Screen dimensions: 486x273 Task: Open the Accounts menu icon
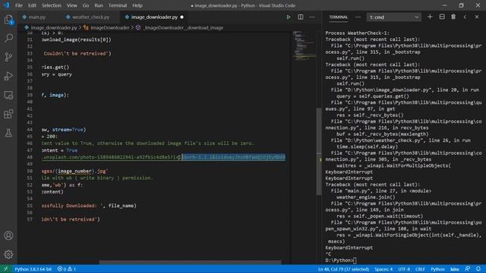click(x=8, y=236)
